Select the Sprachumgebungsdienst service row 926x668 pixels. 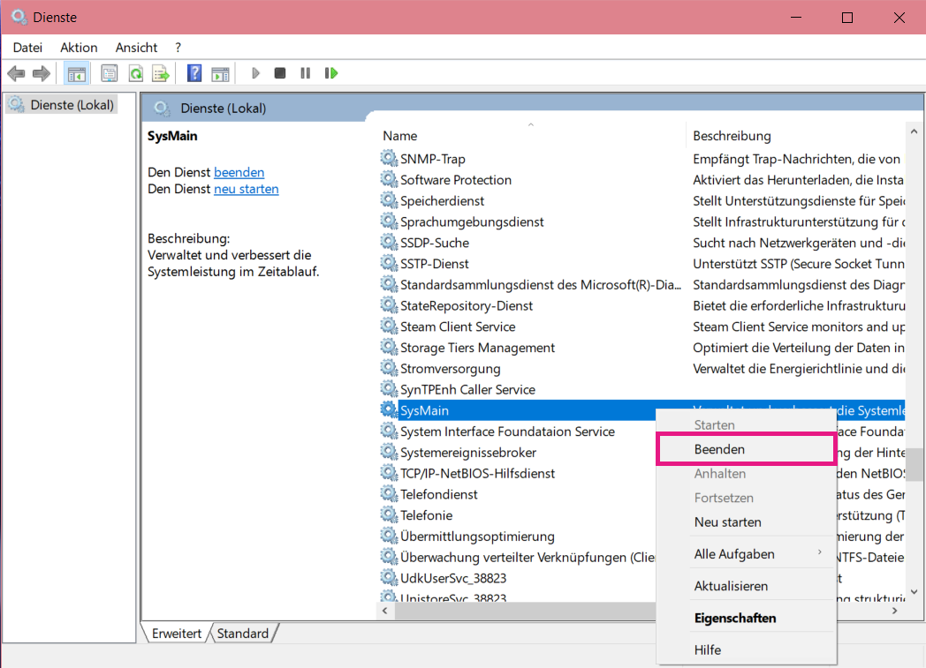[x=642, y=221]
